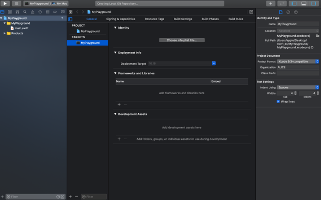
Task: Show the Debug navigator
Action: coord(48,12)
